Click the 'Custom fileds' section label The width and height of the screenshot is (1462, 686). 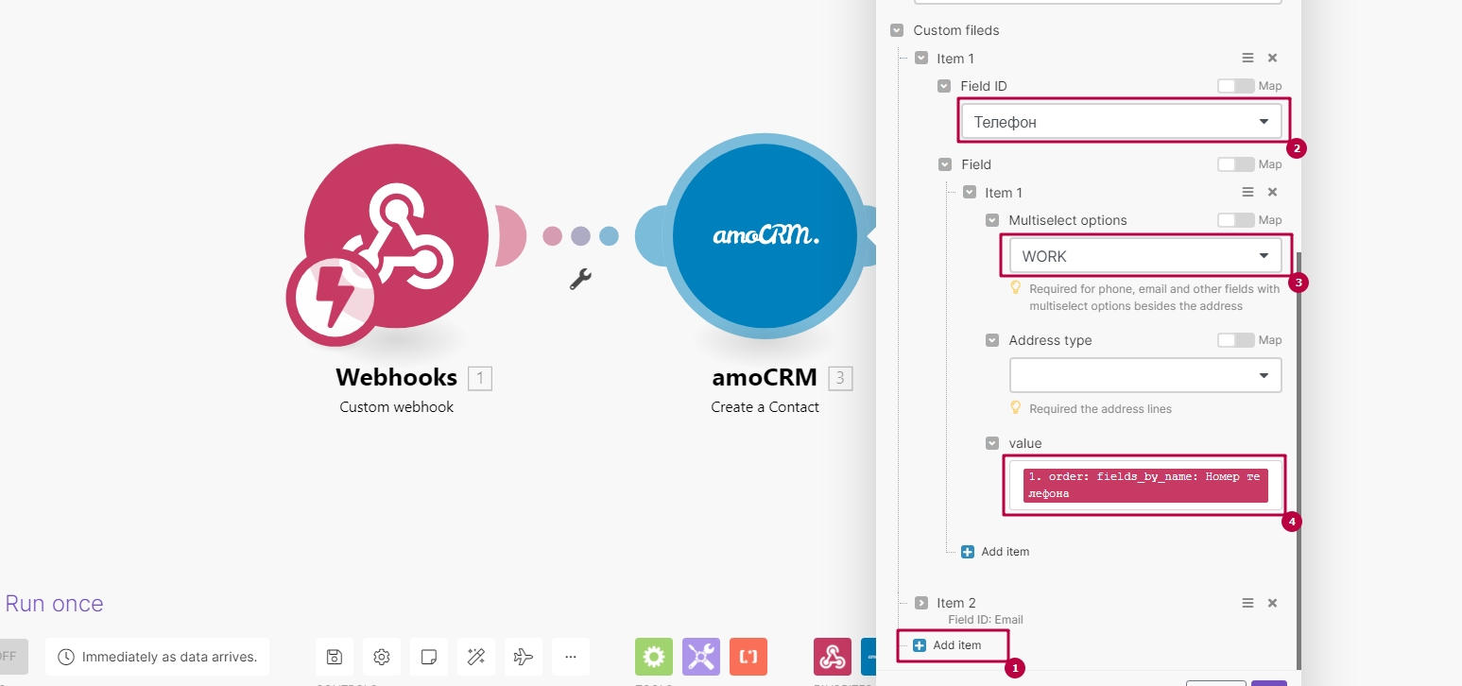(956, 30)
